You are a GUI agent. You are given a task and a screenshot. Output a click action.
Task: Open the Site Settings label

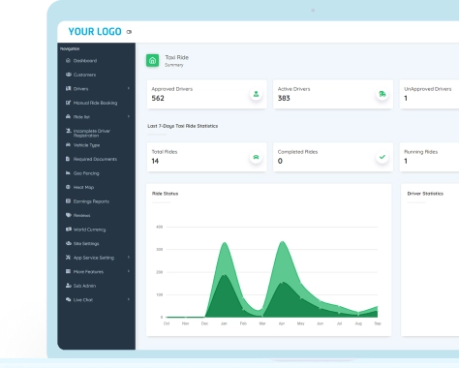tap(86, 244)
